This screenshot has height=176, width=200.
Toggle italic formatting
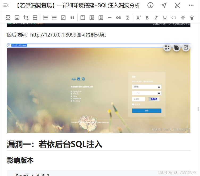pos(156,18)
